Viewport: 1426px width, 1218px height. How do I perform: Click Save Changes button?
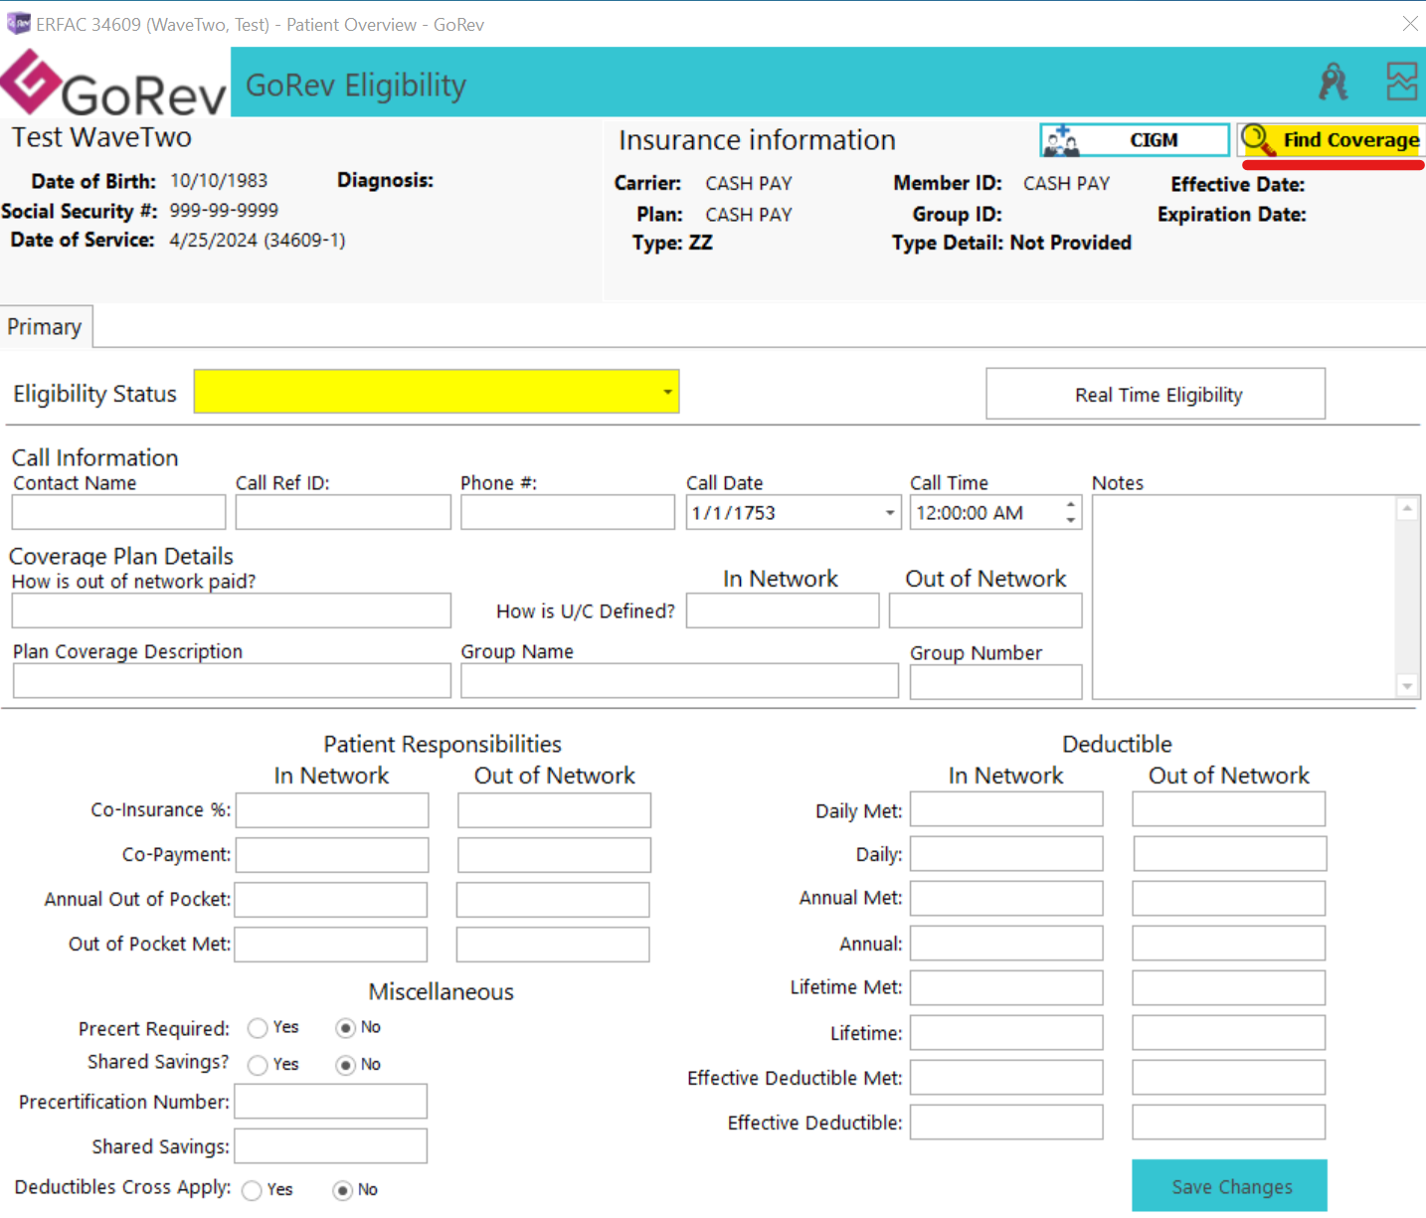(1229, 1185)
